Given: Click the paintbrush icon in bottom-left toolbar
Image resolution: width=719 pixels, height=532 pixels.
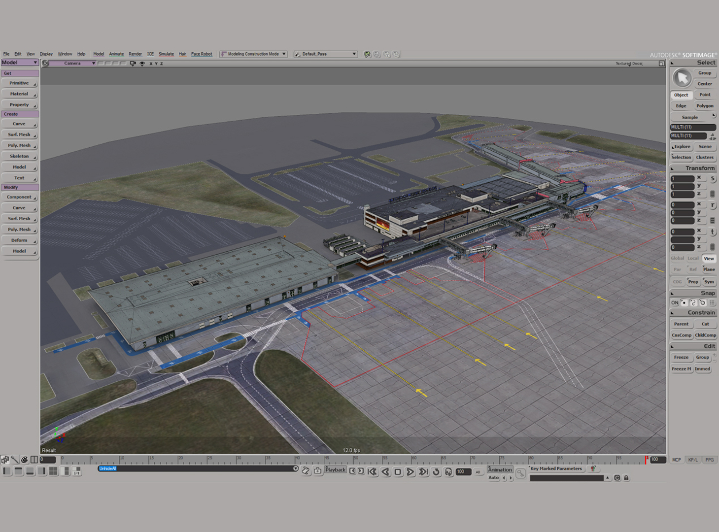Looking at the screenshot, I should click(x=15, y=460).
